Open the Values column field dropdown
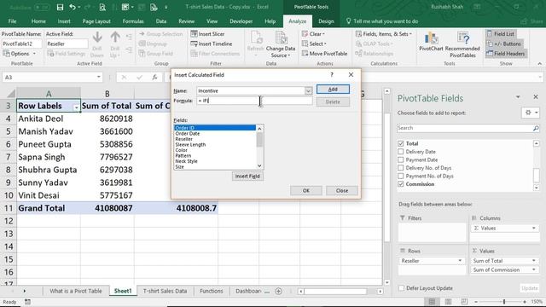The height and width of the screenshot is (307, 546). [533, 228]
